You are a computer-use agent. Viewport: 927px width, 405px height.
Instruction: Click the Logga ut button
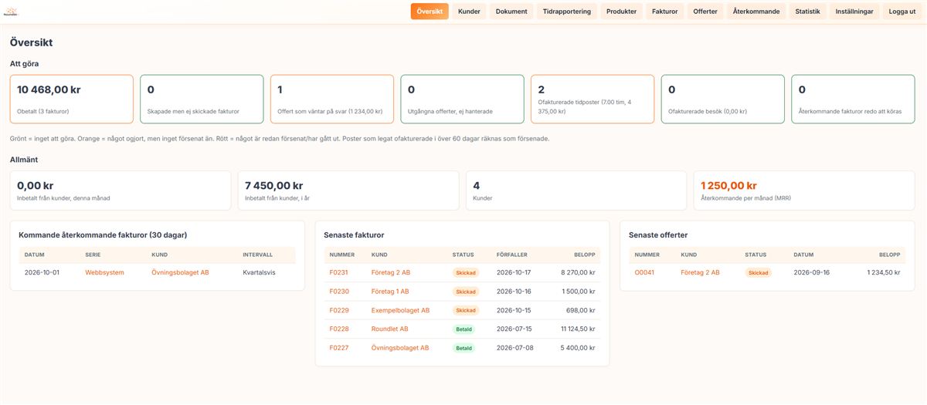(902, 12)
